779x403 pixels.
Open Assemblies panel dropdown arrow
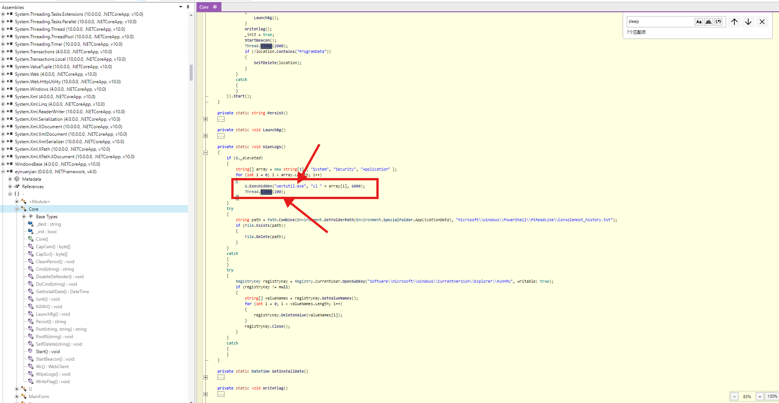pos(181,7)
